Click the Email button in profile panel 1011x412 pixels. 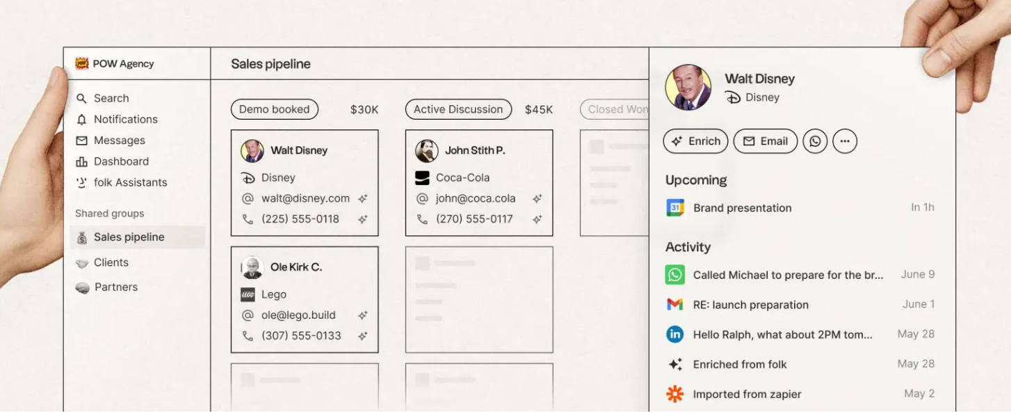point(766,141)
